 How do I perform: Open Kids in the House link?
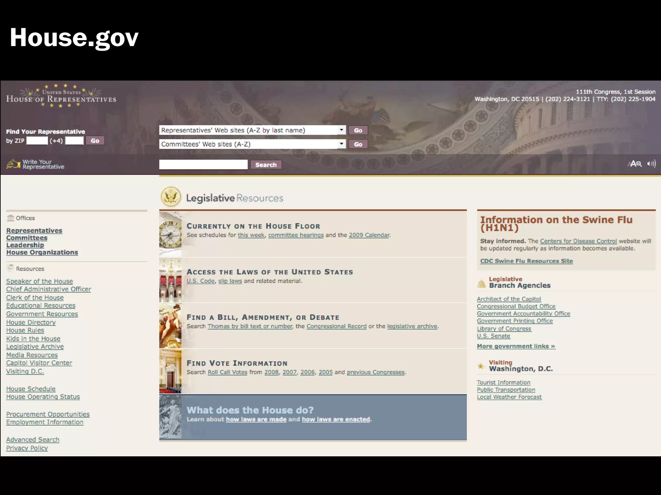tap(33, 339)
